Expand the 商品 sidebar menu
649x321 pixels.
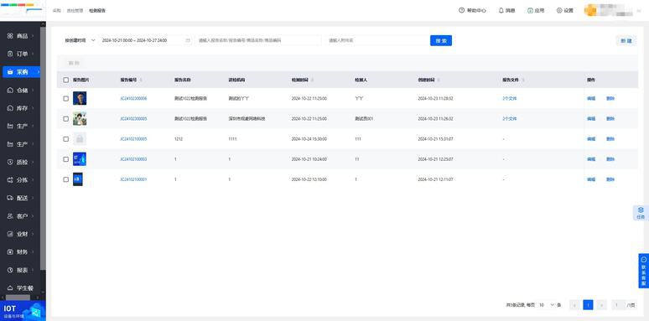(x=21, y=36)
